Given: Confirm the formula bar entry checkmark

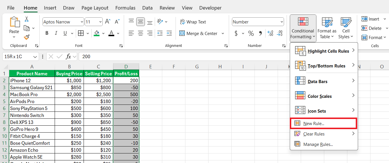Looking at the screenshot, I should point(60,56).
